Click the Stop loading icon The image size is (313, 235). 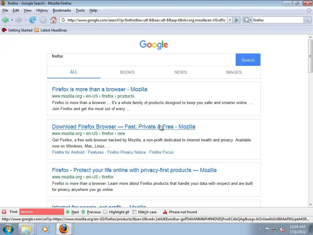tap(43, 20)
